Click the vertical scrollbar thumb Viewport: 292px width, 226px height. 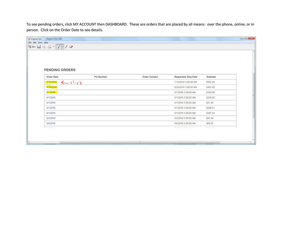pyautogui.click(x=253, y=95)
